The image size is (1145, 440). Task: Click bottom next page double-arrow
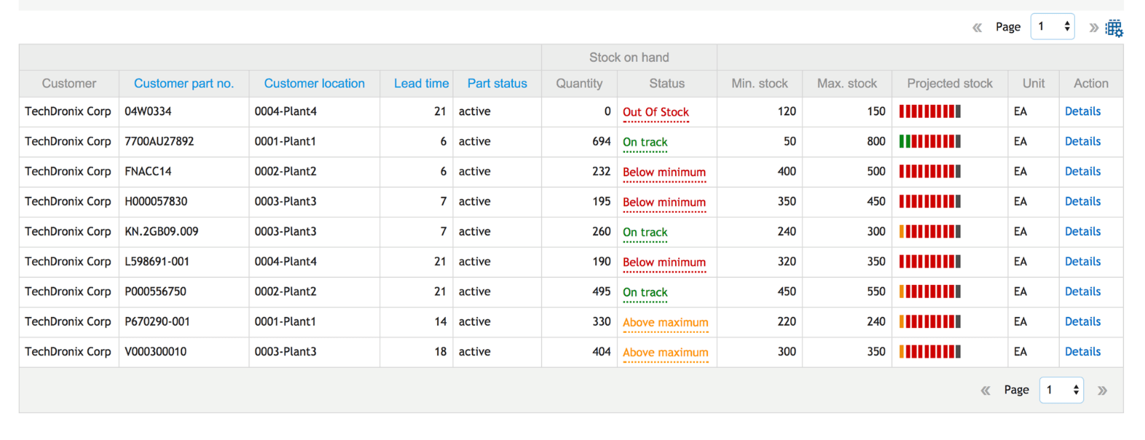(x=1102, y=390)
